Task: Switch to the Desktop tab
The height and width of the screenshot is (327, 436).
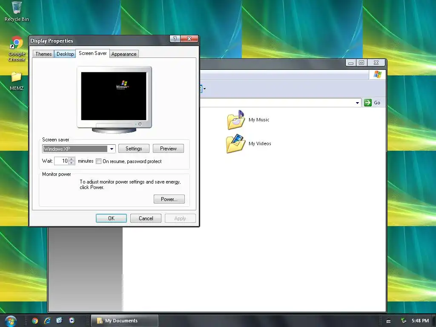Action: click(65, 54)
